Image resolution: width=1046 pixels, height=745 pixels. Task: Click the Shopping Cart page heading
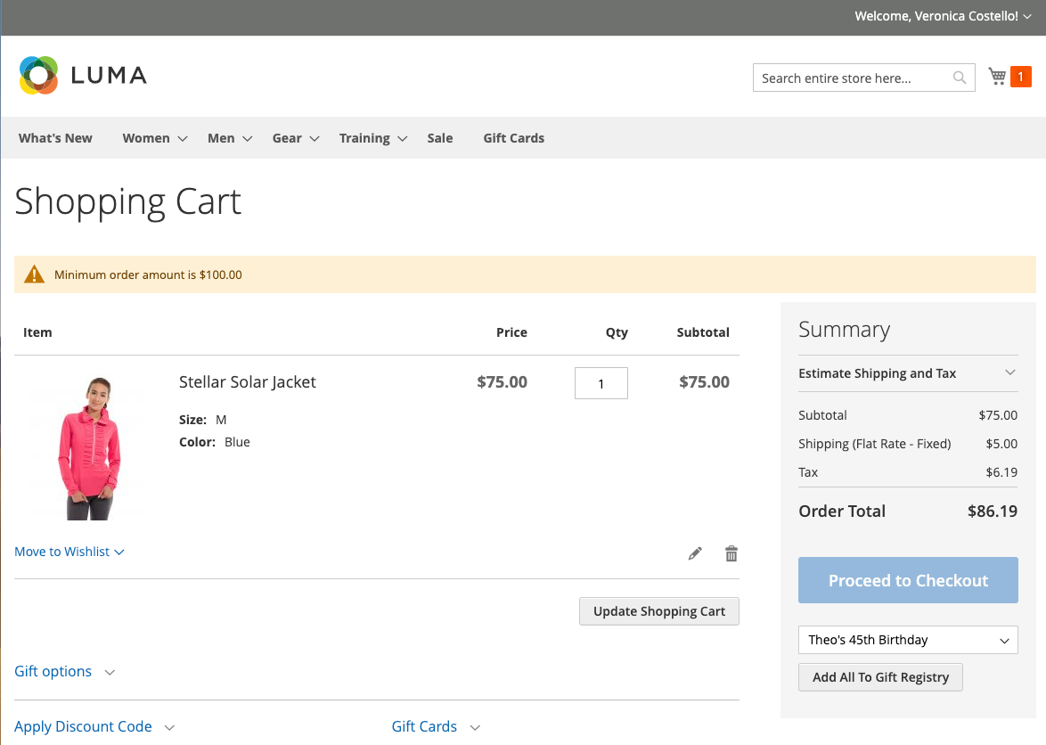click(x=128, y=202)
